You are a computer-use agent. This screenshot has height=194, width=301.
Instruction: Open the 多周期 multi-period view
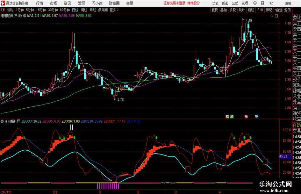pyautogui.click(x=103, y=10)
